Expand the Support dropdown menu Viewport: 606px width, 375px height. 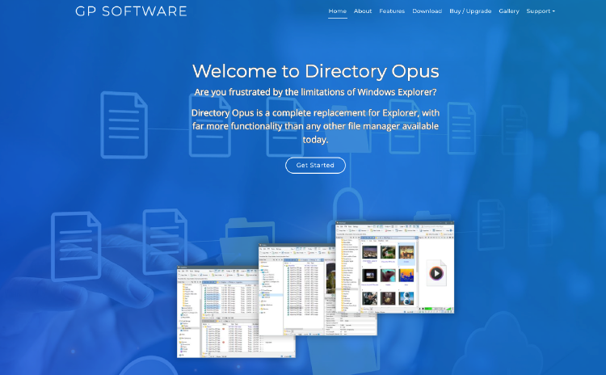pyautogui.click(x=541, y=11)
